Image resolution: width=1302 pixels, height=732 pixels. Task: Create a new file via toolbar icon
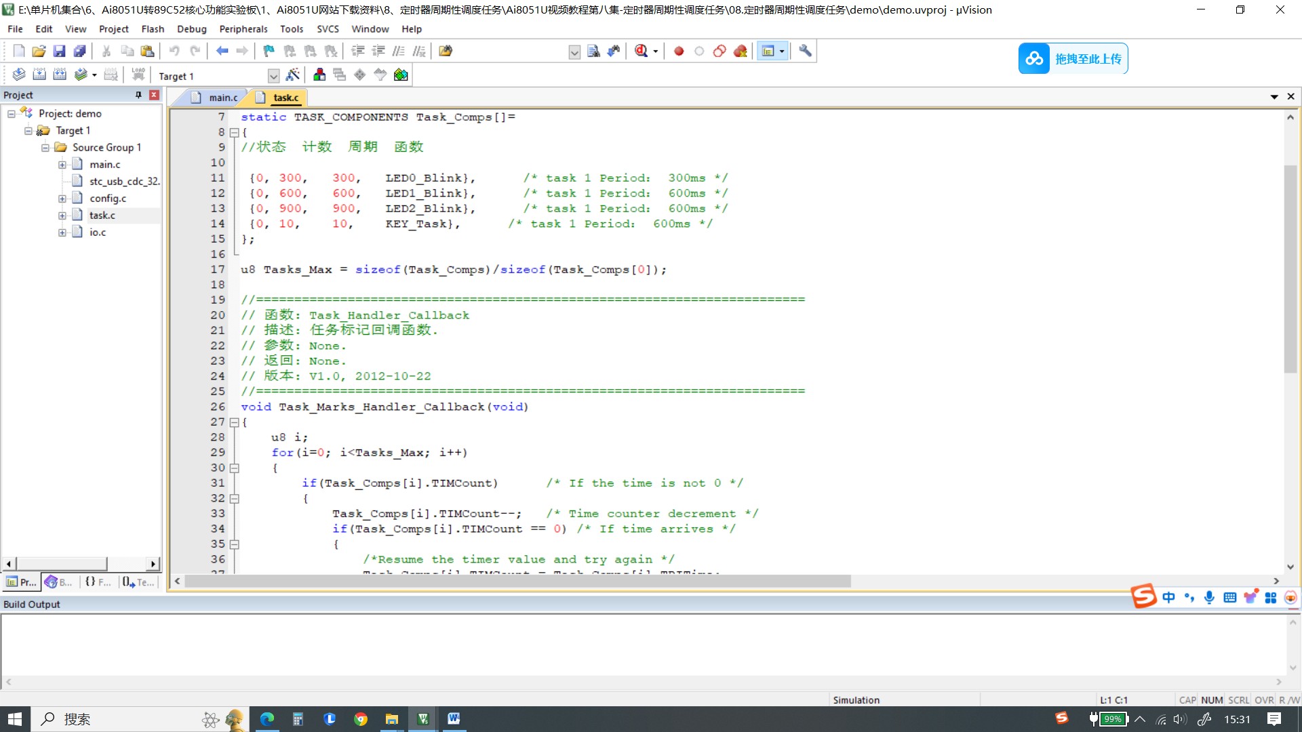coord(19,51)
